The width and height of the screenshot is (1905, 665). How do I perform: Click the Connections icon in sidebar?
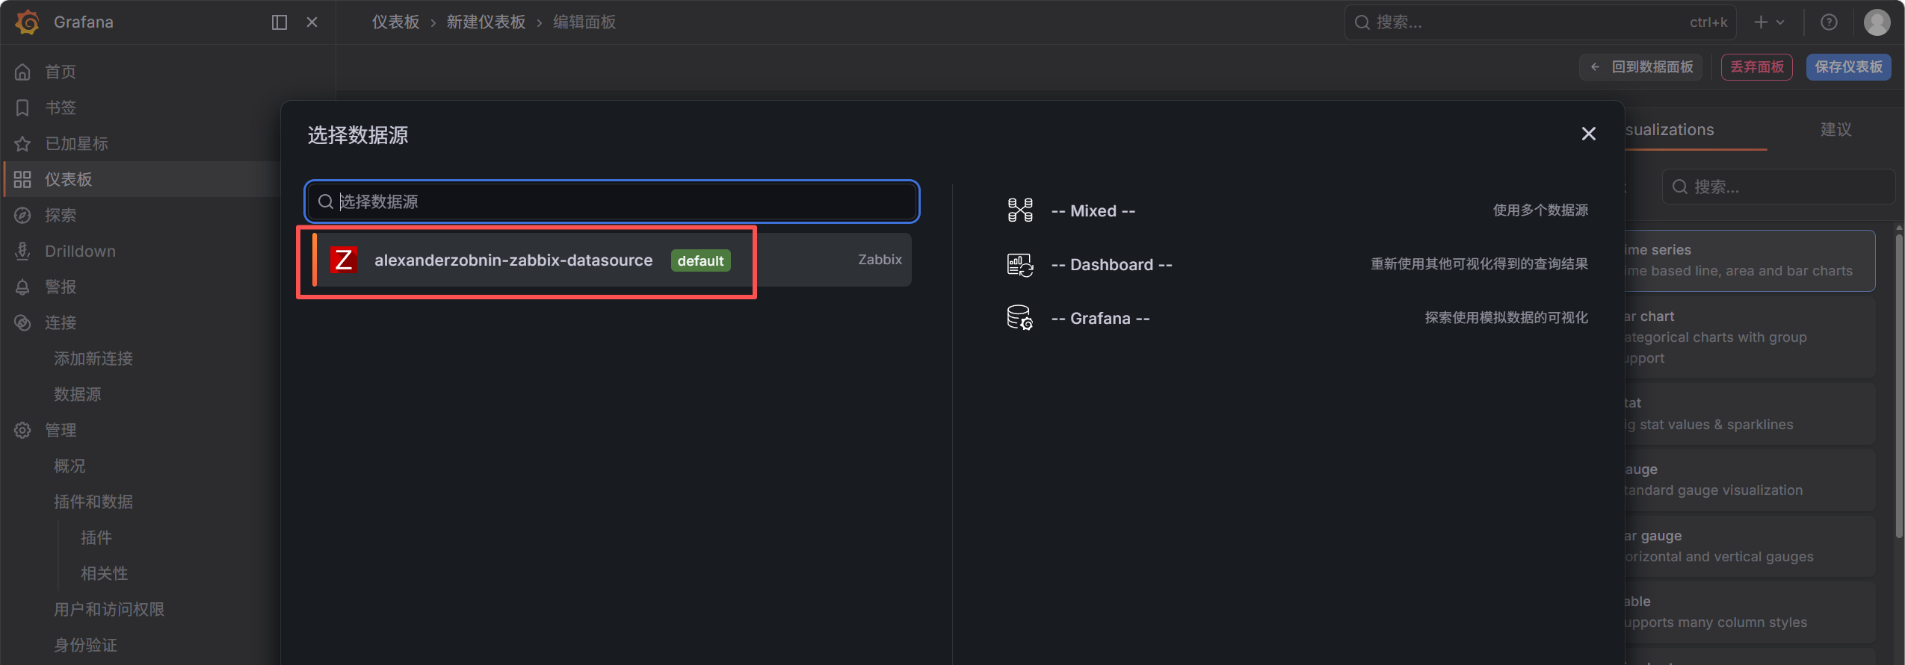(x=22, y=322)
